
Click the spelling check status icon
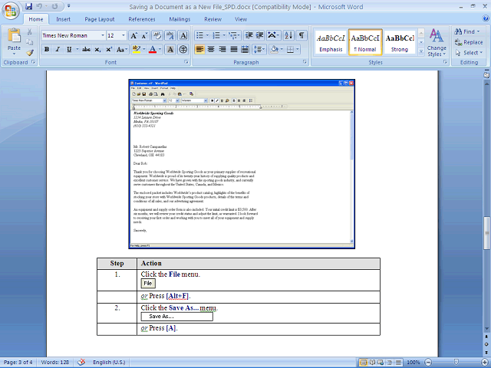pyautogui.click(x=81, y=362)
